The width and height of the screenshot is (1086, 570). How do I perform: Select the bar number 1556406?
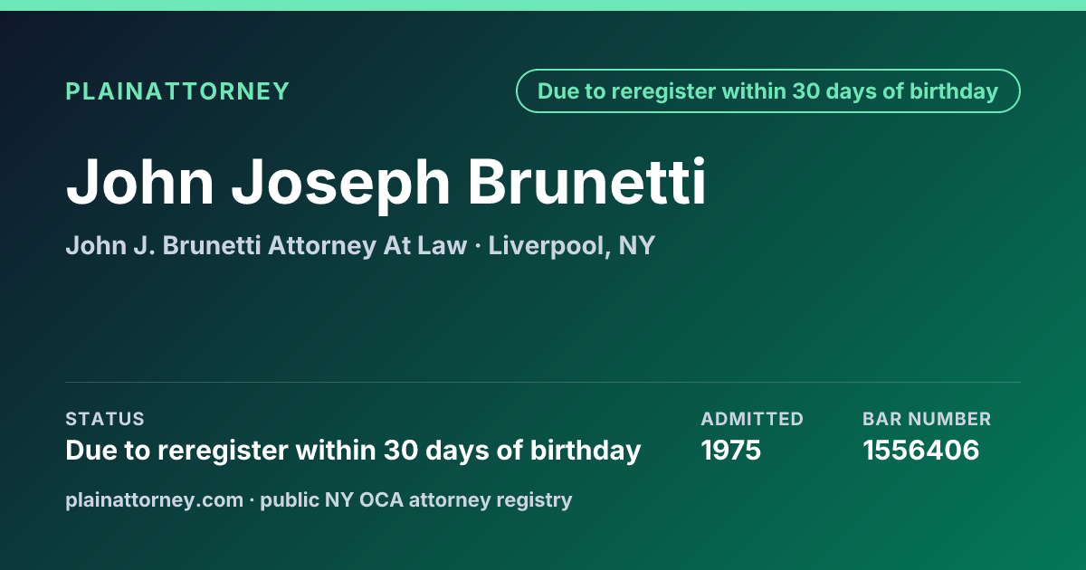point(921,450)
